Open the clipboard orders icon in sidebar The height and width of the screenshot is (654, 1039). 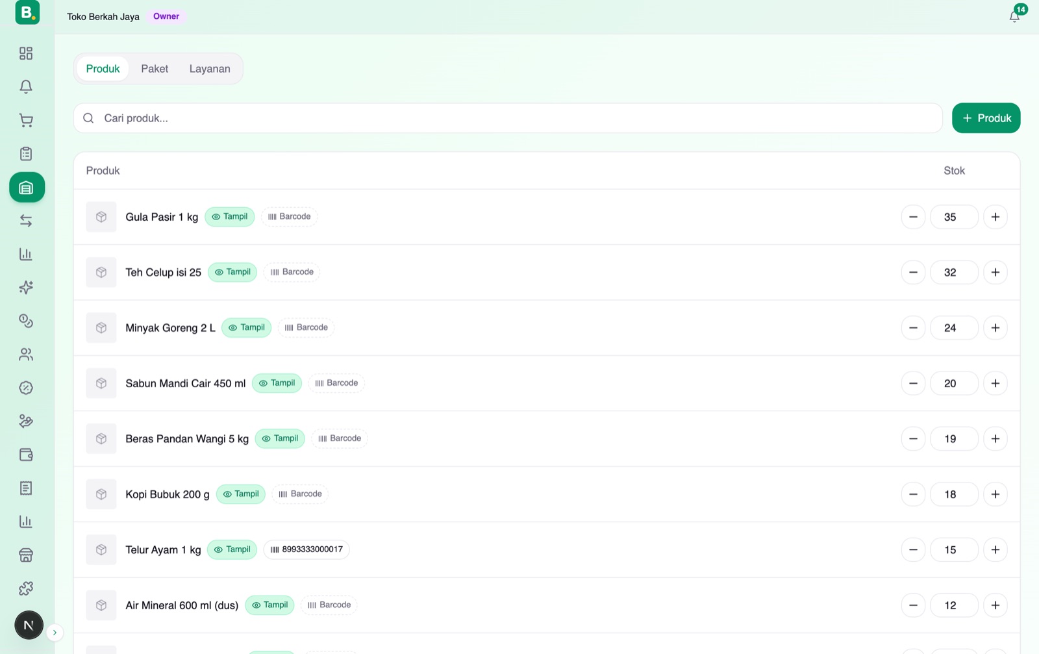(x=26, y=154)
